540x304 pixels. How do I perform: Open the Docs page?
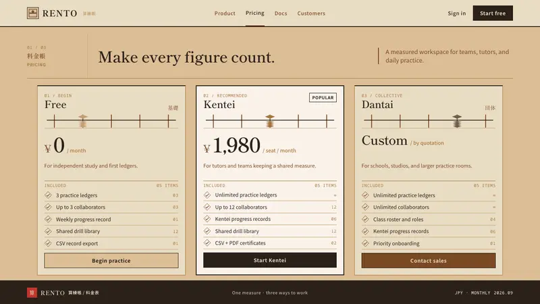[x=281, y=13]
